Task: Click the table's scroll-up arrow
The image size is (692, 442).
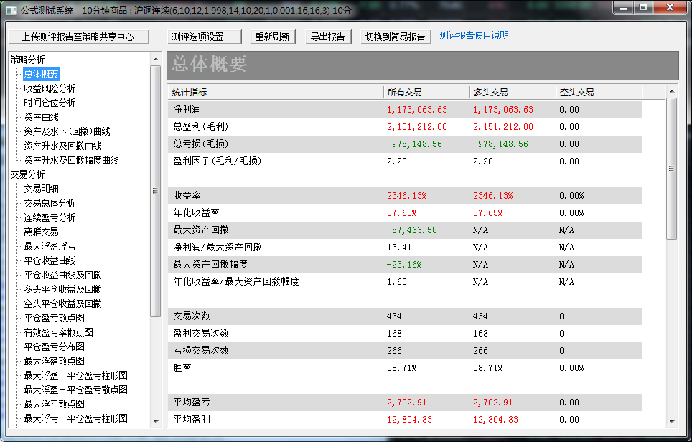Action: pos(672,91)
